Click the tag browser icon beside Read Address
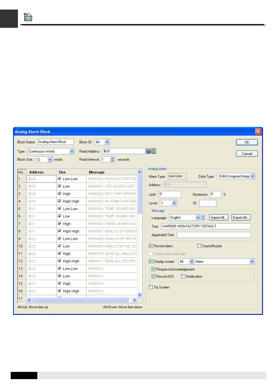276x391 pixels. (x=154, y=151)
